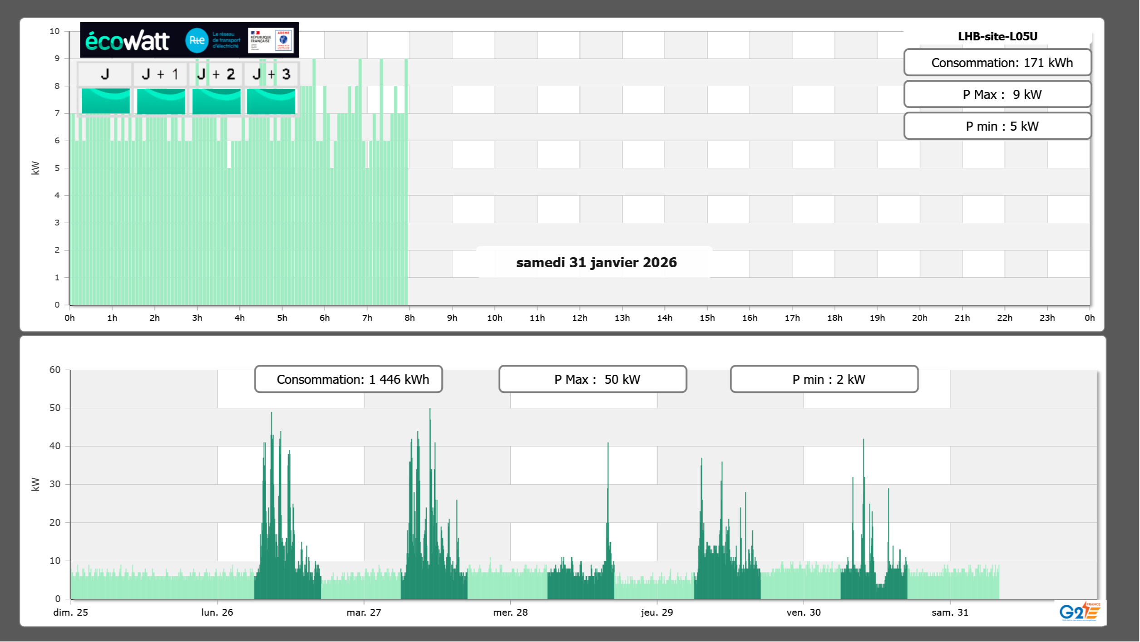Click the green signal under J + 3
The width and height of the screenshot is (1140, 642).
pyautogui.click(x=271, y=101)
